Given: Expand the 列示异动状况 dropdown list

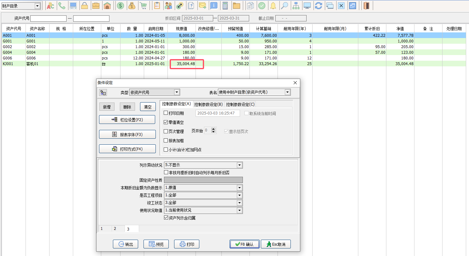Looking at the screenshot, I should 239,165.
